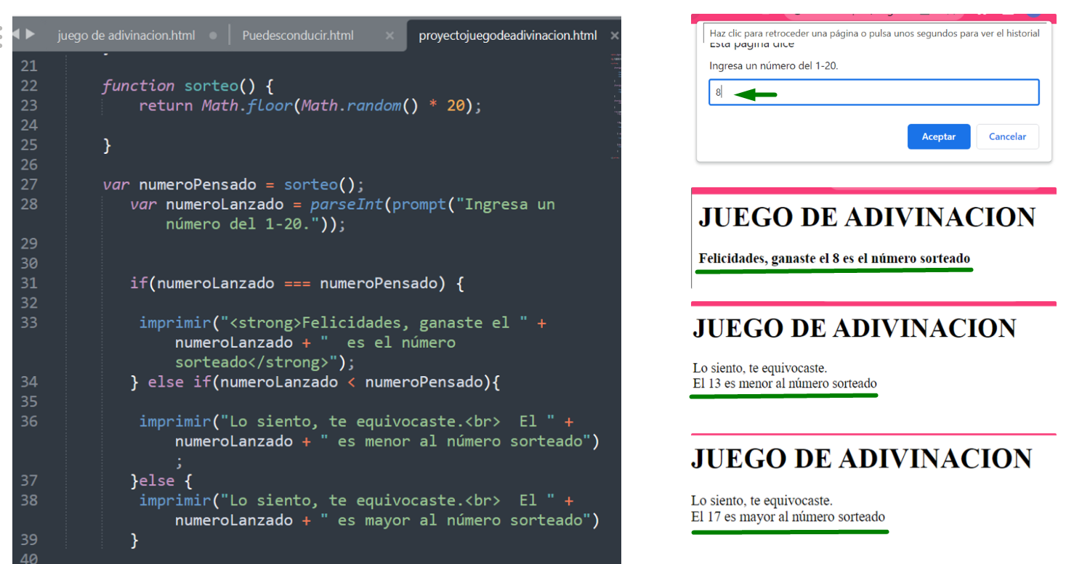This screenshot has width=1066, height=564.
Task: Select the juego de adivinacion.html tab
Action: click(127, 35)
